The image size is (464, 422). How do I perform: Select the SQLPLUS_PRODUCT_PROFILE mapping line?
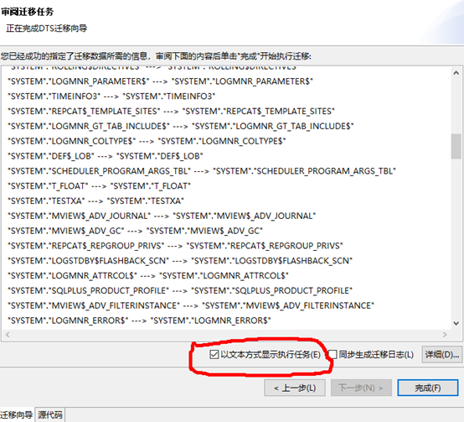180,291
